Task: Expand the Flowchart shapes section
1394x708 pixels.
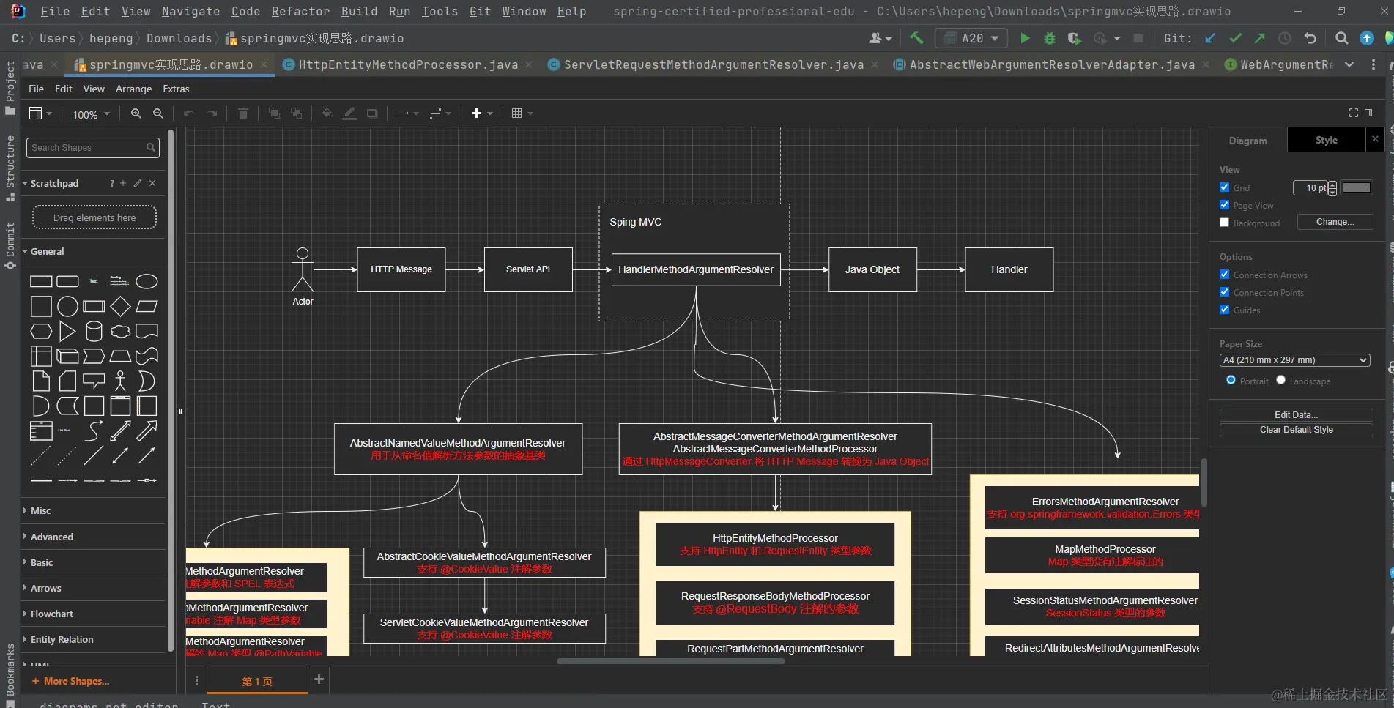Action: [x=51, y=614]
